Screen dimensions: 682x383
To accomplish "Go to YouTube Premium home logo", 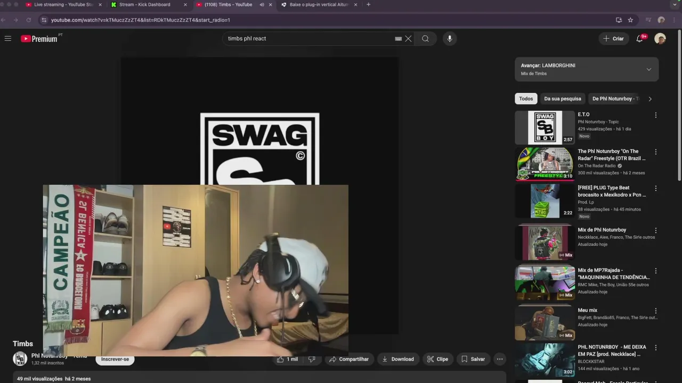I will (x=39, y=38).
